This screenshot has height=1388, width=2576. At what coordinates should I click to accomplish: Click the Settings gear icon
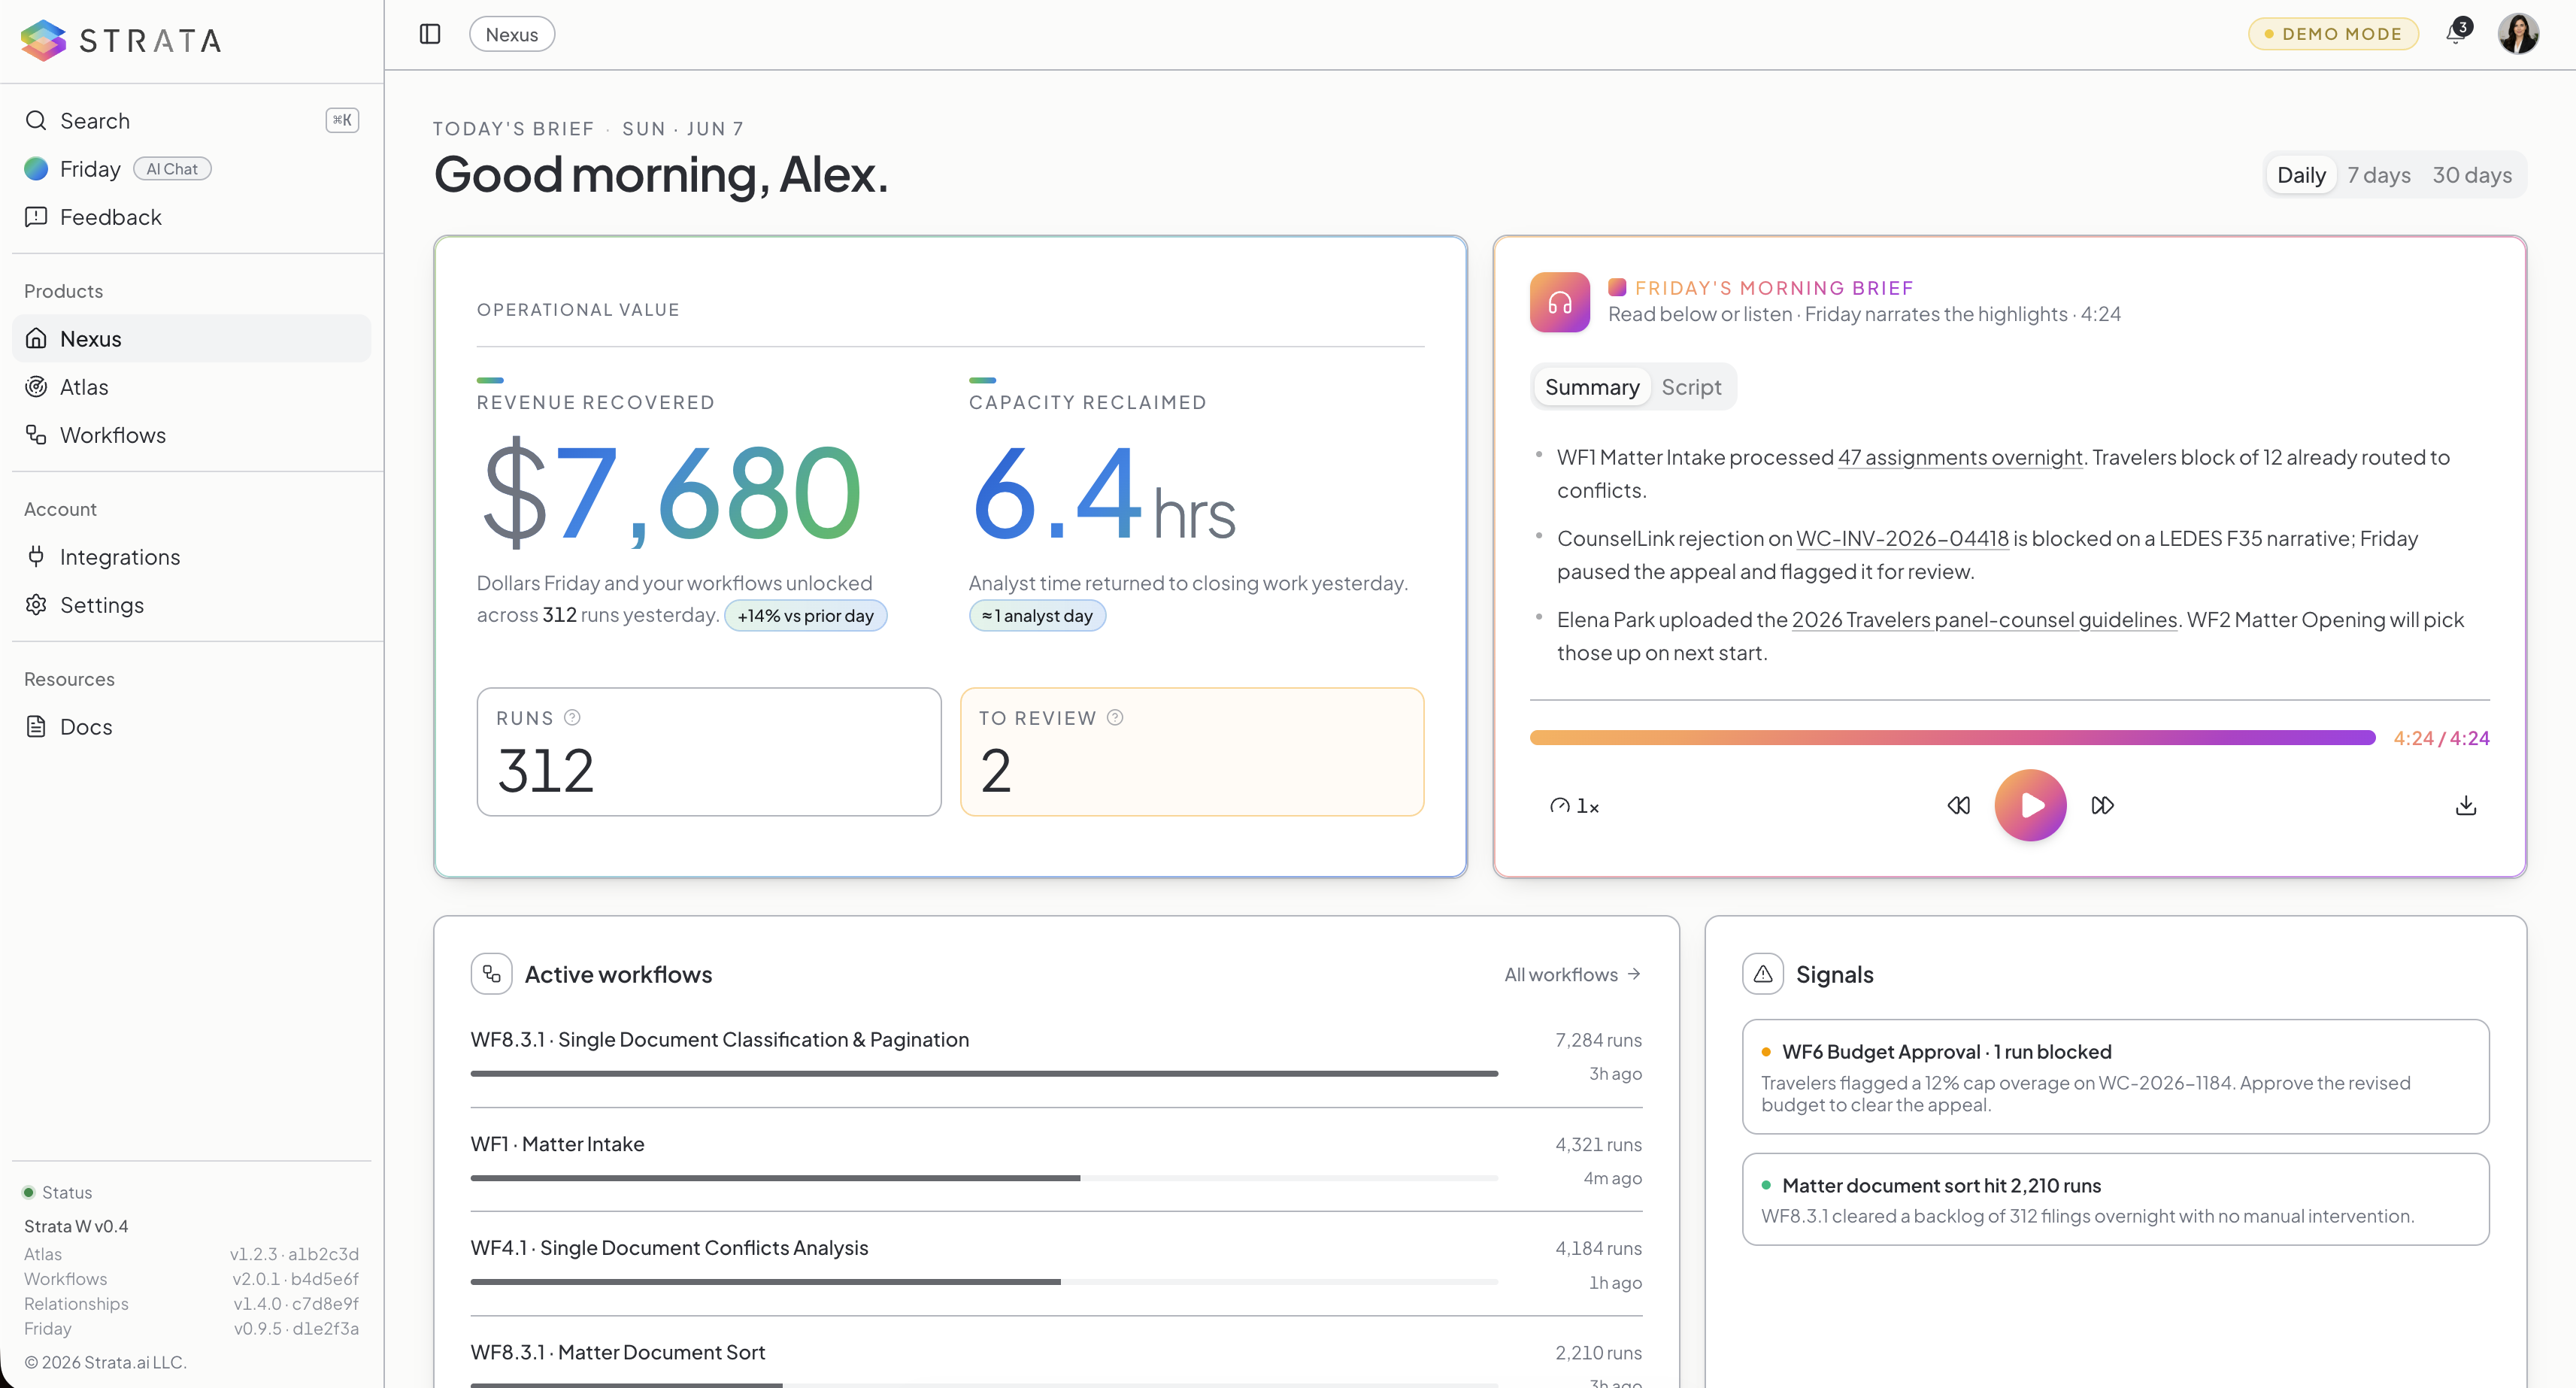coord(36,604)
